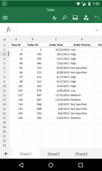Add a new sheet with plus button

6,154
